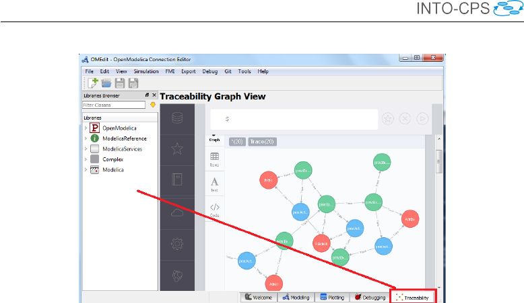The width and height of the screenshot is (524, 303).
Task: Click the ModelicaReference info icon
Action: coord(95,138)
